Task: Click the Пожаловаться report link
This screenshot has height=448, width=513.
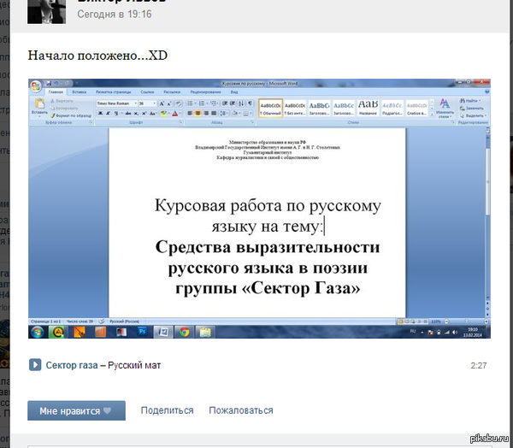Action: coord(241,410)
